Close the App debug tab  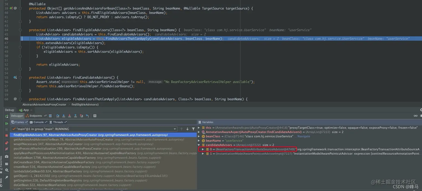31,110
